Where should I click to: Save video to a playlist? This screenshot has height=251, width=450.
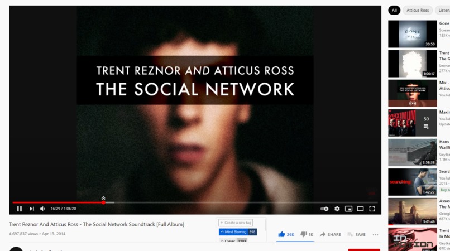[x=356, y=234]
